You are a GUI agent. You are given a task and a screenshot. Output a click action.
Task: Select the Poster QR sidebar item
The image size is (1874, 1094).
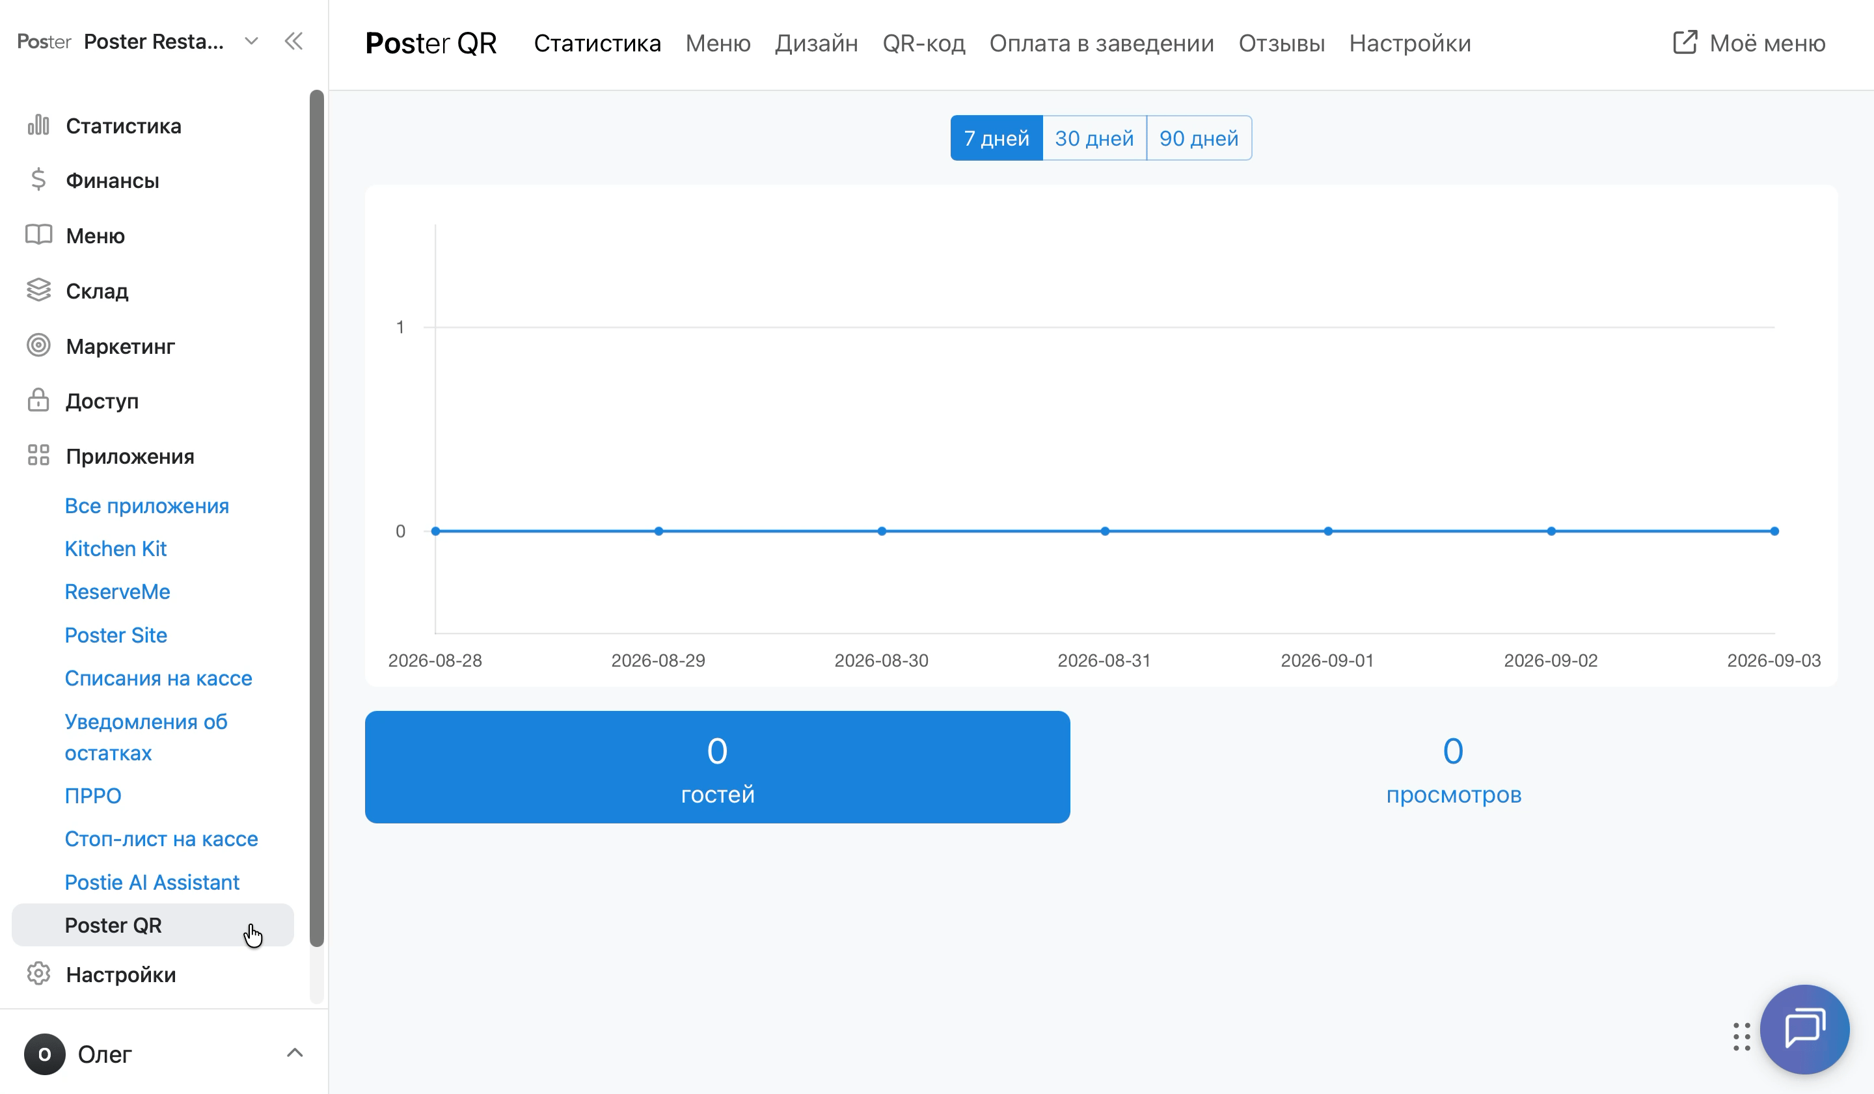pyautogui.click(x=152, y=926)
